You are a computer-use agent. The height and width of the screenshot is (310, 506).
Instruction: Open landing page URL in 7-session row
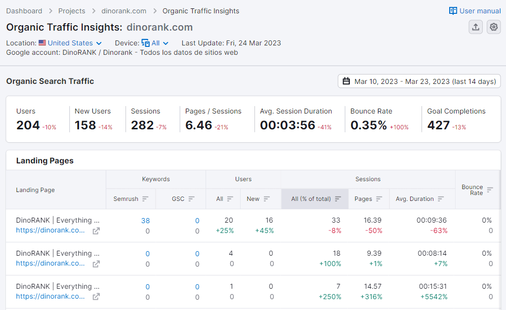pyautogui.click(x=50, y=297)
